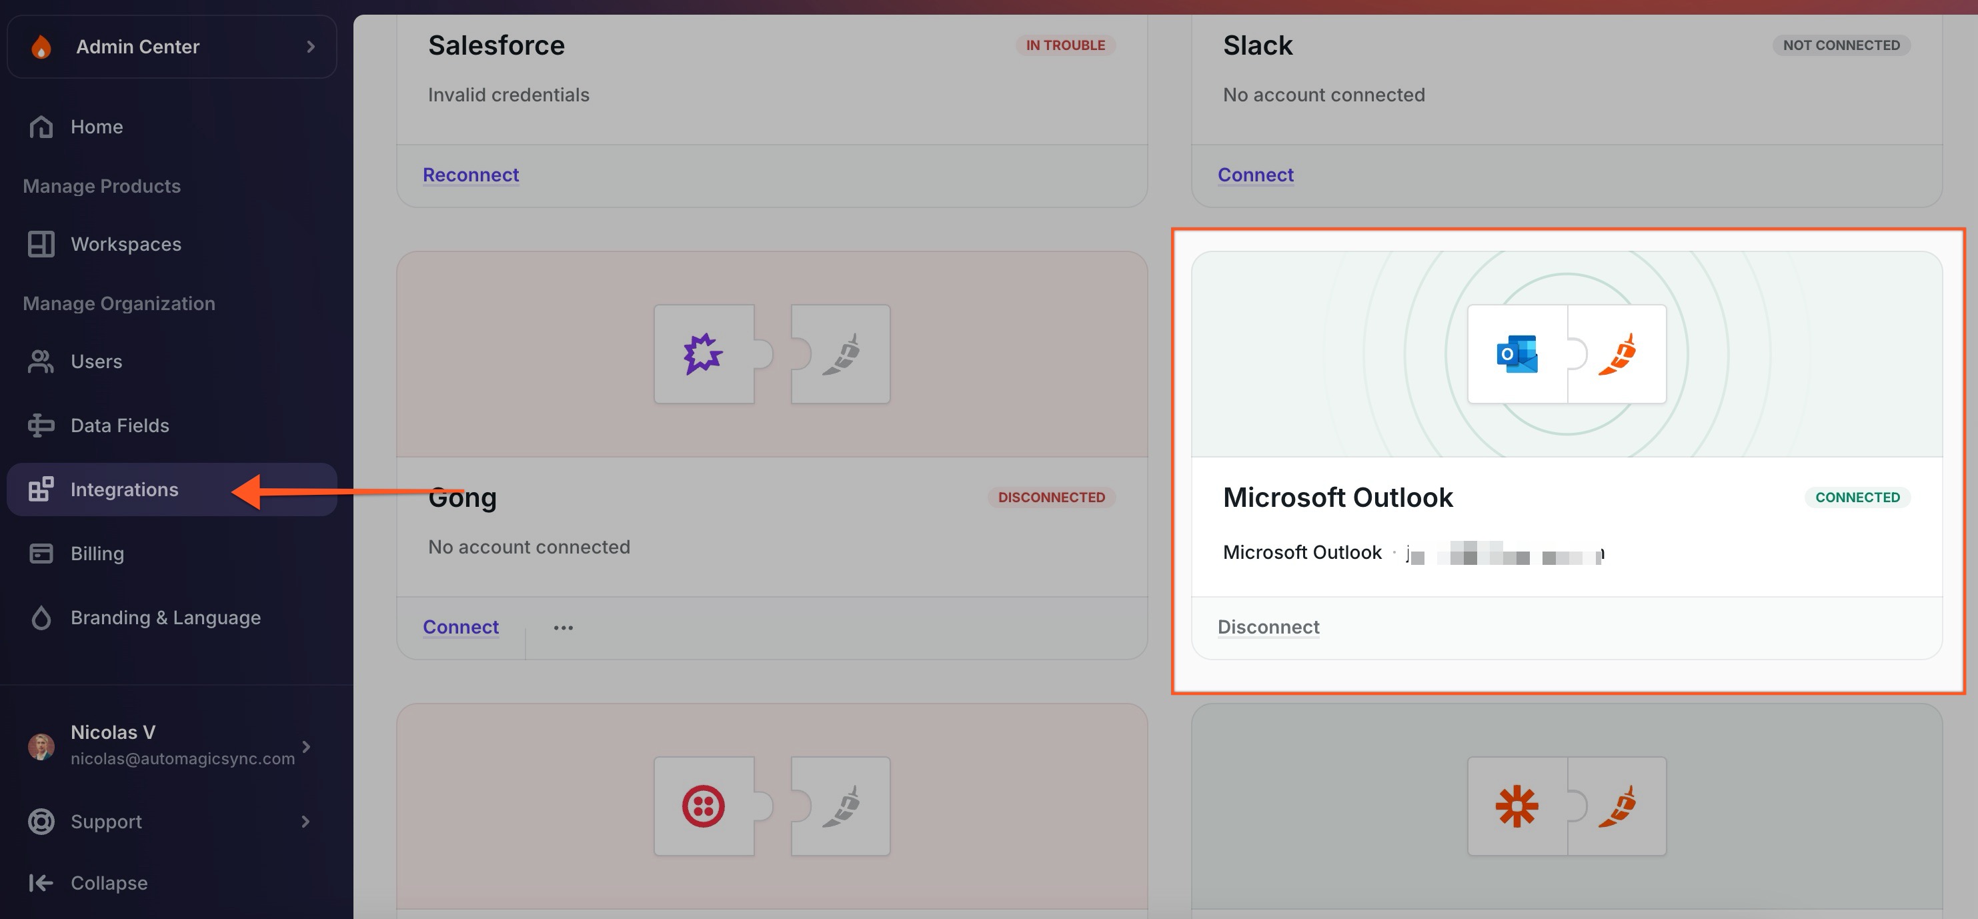Click the Data Fields icon
This screenshot has width=1978, height=919.
coord(41,425)
